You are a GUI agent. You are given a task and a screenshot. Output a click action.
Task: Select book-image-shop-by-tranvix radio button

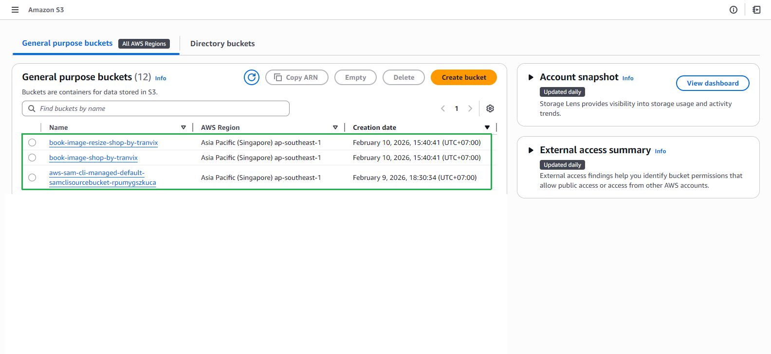pos(32,158)
